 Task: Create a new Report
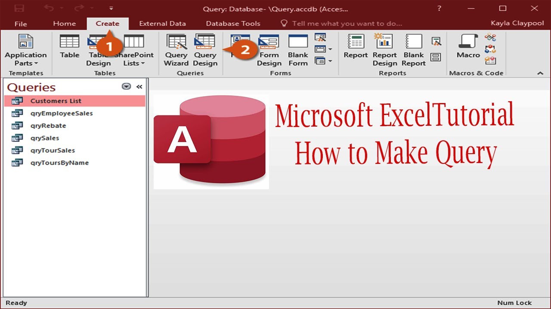tap(356, 47)
